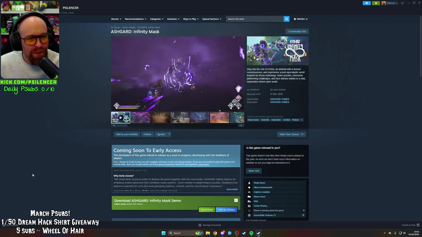This screenshot has width=422, height=237.
Task: Open the Special Sections dropdown
Action: coord(212,19)
